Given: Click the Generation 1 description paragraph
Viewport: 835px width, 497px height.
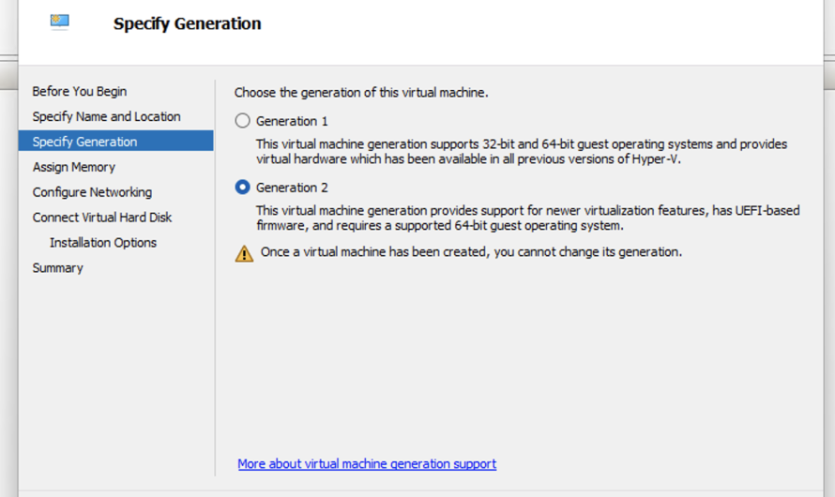Looking at the screenshot, I should (x=521, y=152).
